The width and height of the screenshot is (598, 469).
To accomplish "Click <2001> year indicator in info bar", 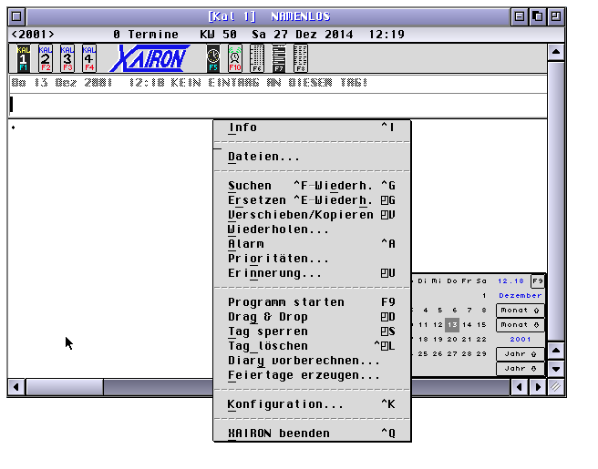I will coord(33,35).
